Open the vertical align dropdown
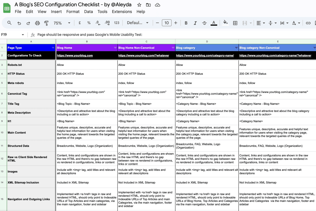 pos(272,23)
